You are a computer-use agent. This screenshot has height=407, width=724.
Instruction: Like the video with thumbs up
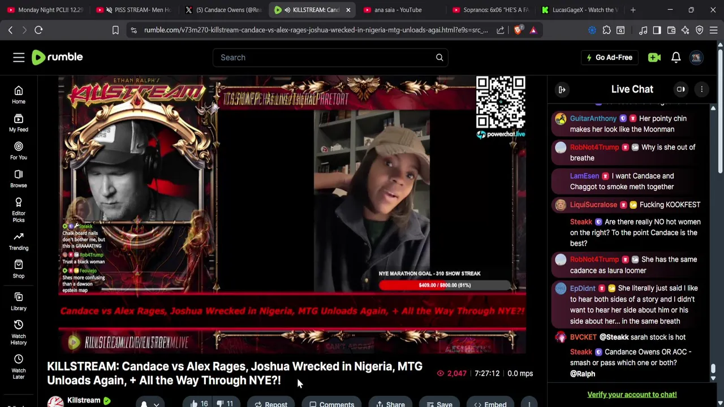click(199, 404)
